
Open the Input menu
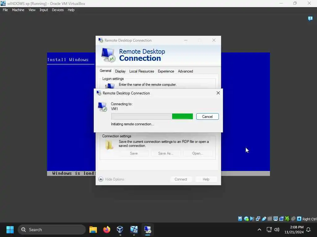(44, 10)
